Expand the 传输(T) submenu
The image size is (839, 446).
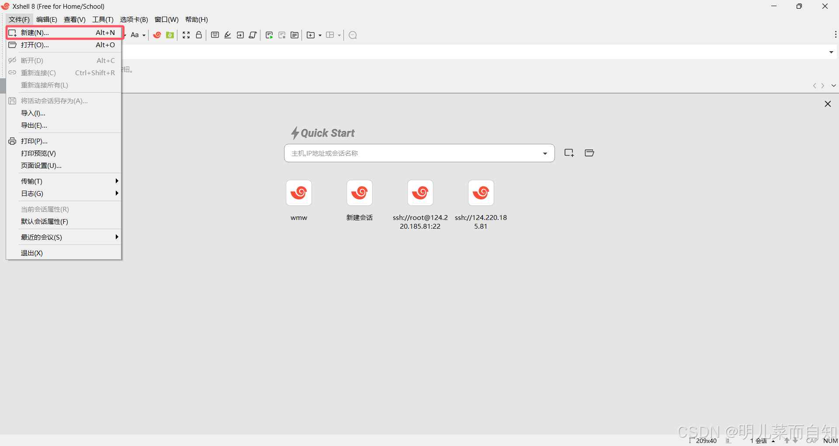pyautogui.click(x=64, y=181)
